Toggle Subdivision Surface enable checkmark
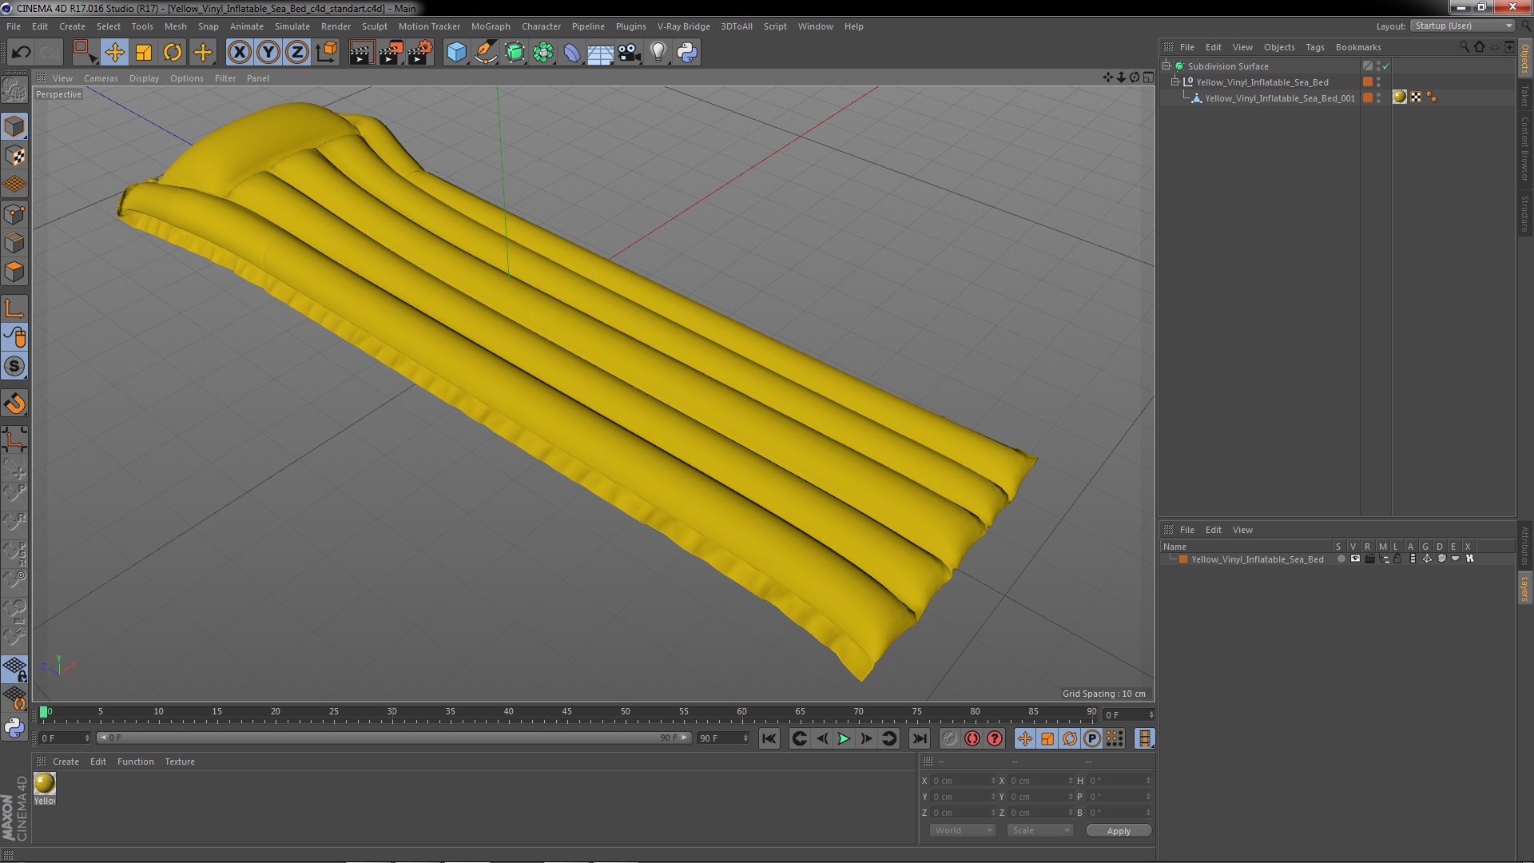The width and height of the screenshot is (1534, 863). pos(1386,66)
